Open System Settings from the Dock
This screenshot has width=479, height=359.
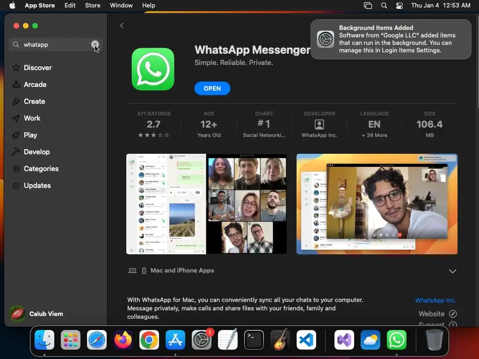coord(202,340)
